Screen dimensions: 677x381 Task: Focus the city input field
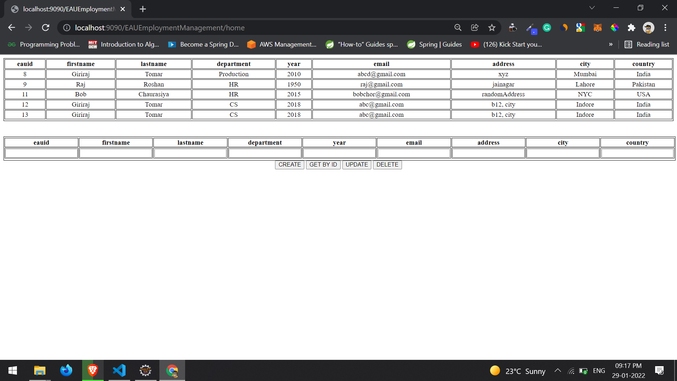click(563, 153)
